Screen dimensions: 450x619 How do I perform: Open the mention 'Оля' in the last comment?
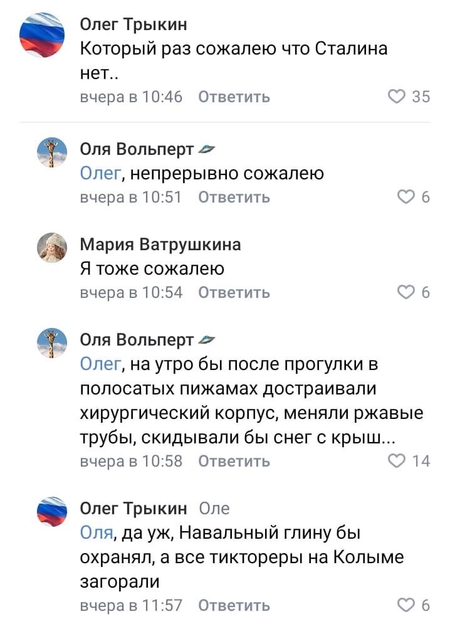click(x=96, y=533)
